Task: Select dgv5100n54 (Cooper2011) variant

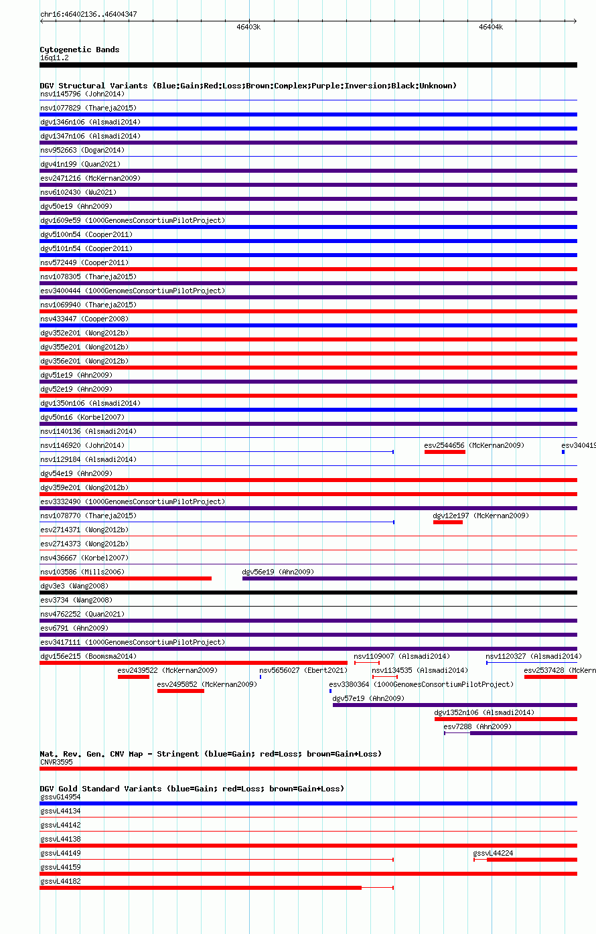Action: point(86,234)
